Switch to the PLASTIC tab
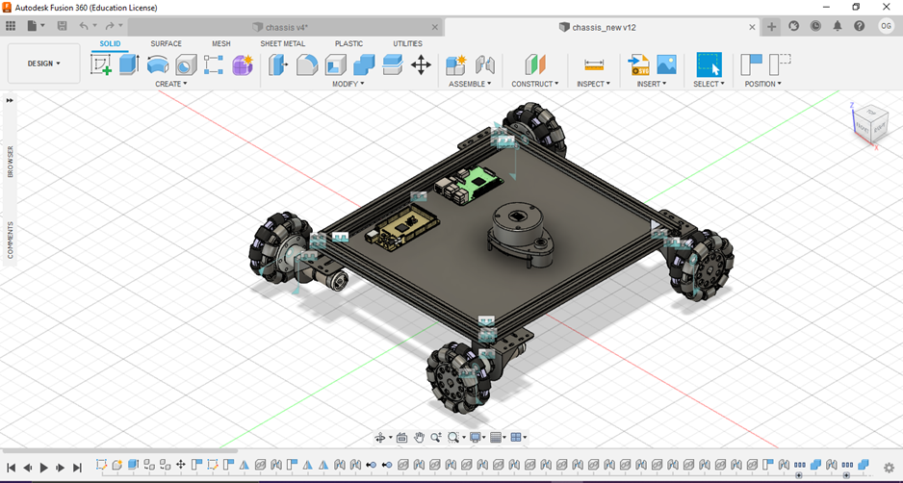This screenshot has width=903, height=483. pos(349,43)
